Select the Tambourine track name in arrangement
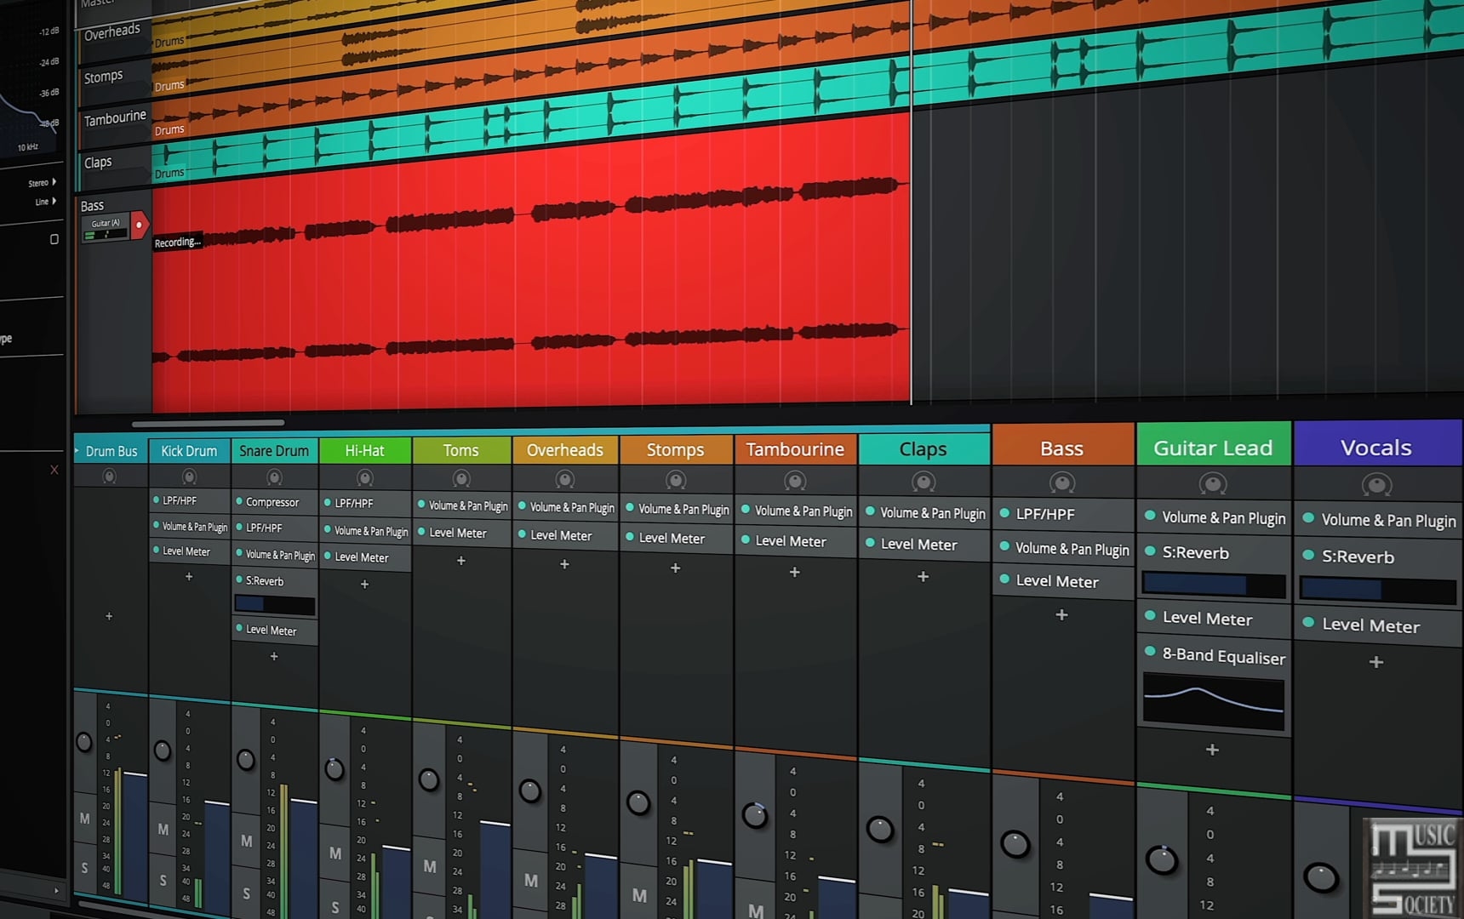Image resolution: width=1464 pixels, height=919 pixels. coord(115,117)
